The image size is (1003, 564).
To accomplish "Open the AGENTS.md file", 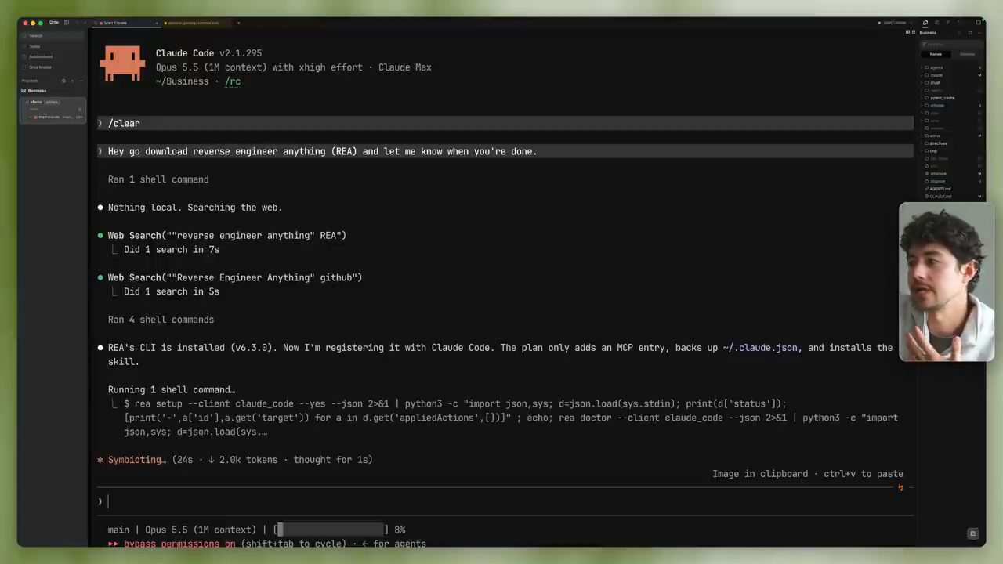I will coord(940,189).
